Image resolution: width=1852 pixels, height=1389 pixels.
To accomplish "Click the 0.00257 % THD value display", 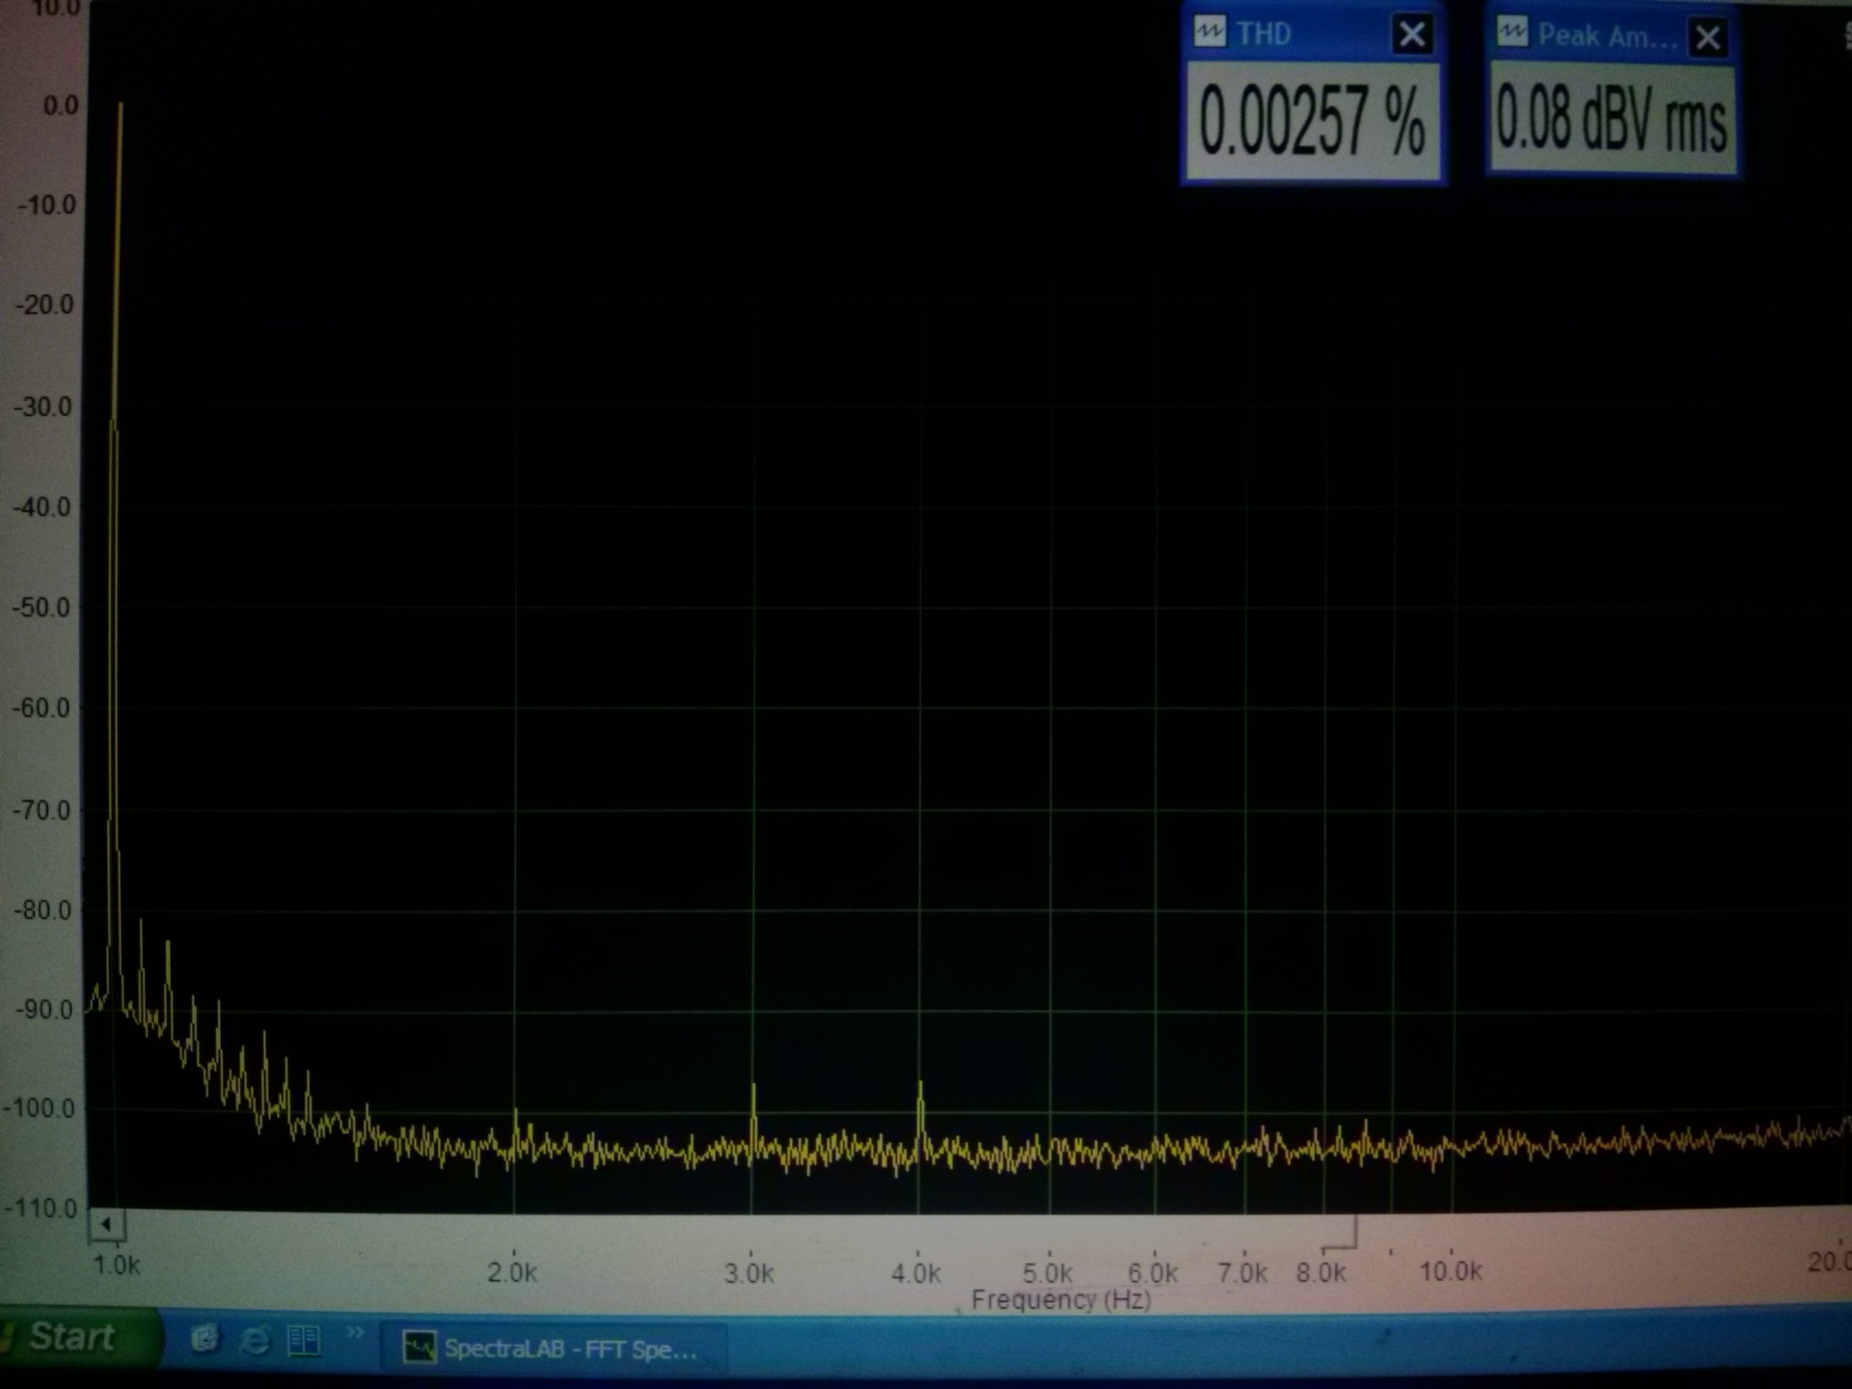I will [x=1312, y=122].
